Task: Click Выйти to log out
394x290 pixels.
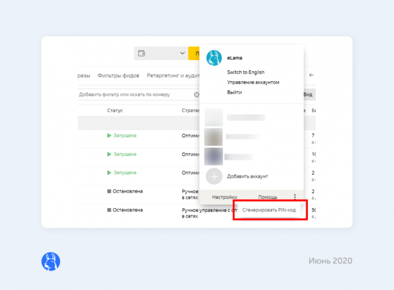Action: 235,92
